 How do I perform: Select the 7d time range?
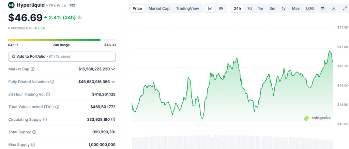click(x=249, y=9)
